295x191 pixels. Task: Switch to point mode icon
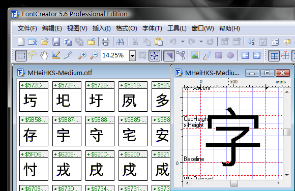(181, 55)
